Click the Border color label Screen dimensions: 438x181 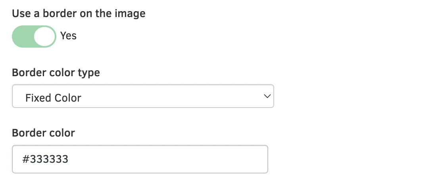[x=43, y=133]
